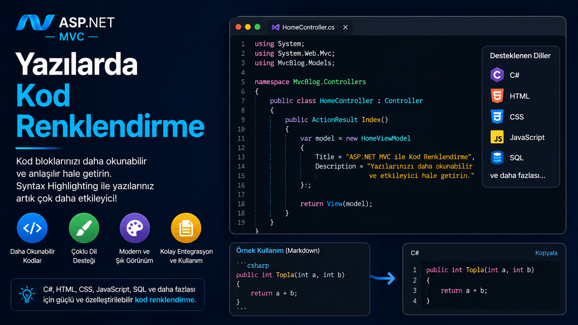Click the Kopyala copy button

click(x=546, y=253)
